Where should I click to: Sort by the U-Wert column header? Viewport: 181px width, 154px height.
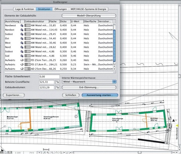click(x=77, y=21)
